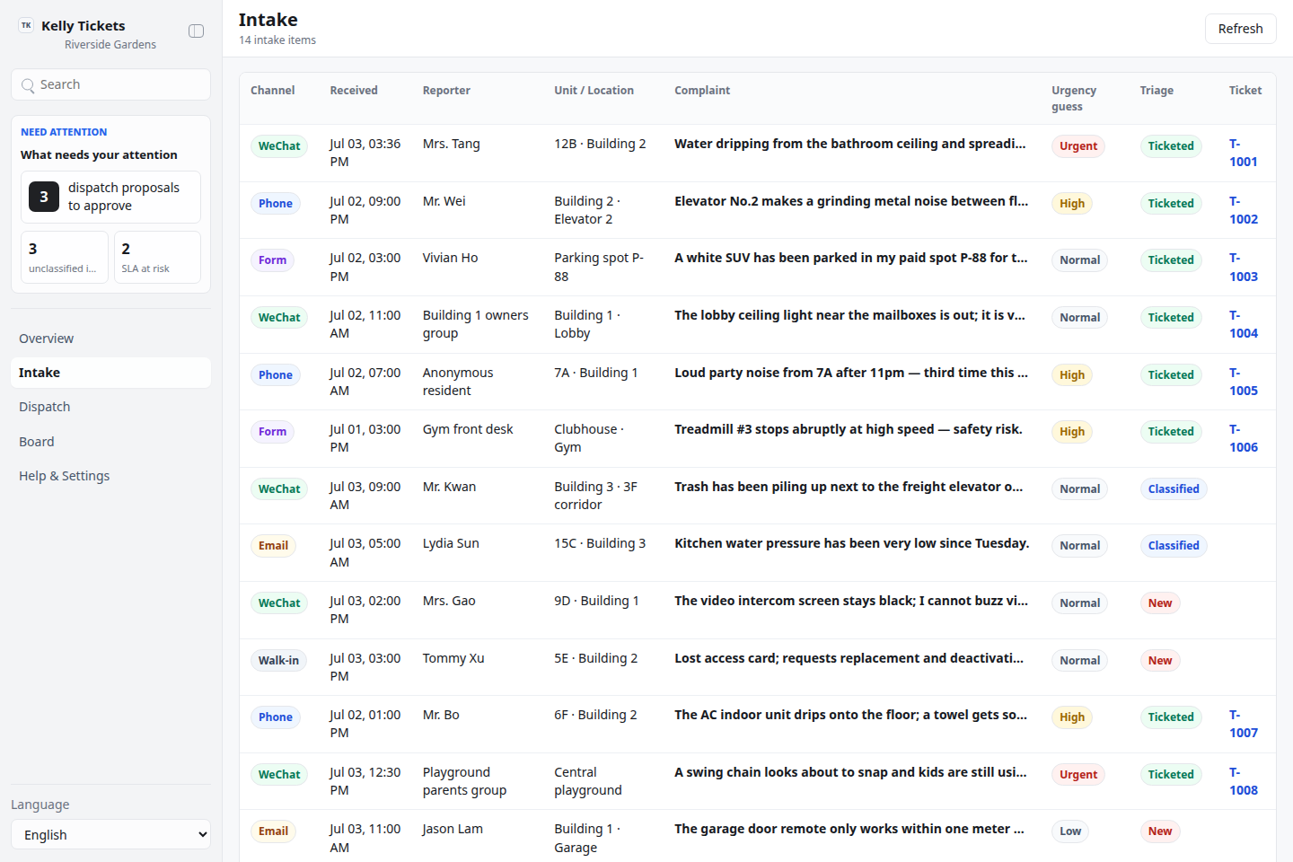Open the water dripping bathroom ceiling complaint
1293x862 pixels.
[x=849, y=144]
